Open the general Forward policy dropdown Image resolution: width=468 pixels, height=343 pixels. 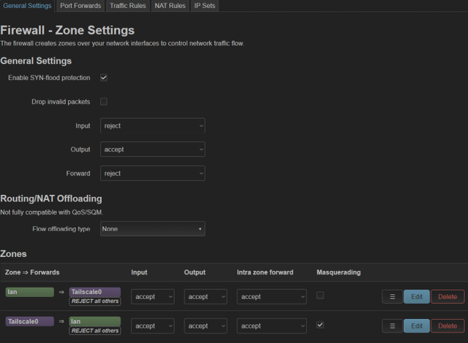point(153,173)
